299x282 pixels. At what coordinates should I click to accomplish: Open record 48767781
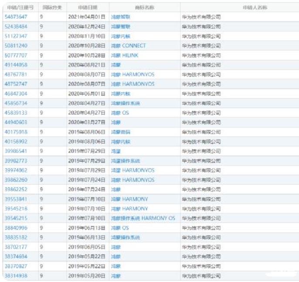pos(16,75)
